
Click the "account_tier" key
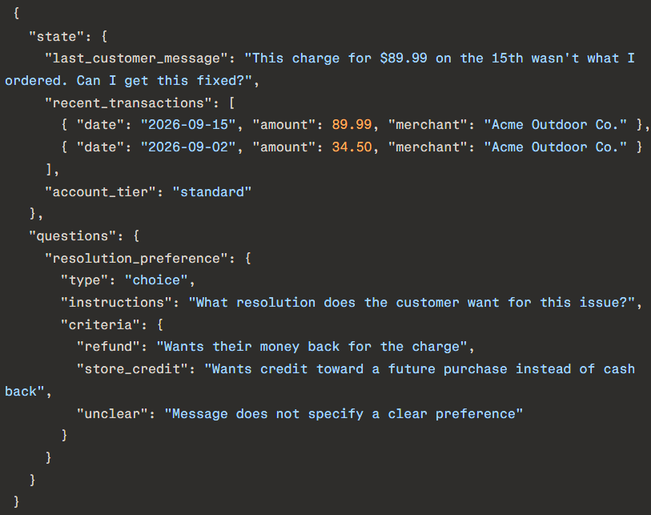click(100, 192)
